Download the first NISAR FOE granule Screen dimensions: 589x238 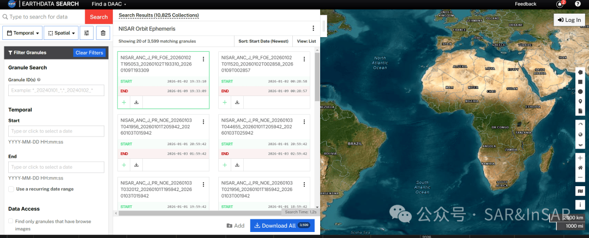click(x=136, y=102)
